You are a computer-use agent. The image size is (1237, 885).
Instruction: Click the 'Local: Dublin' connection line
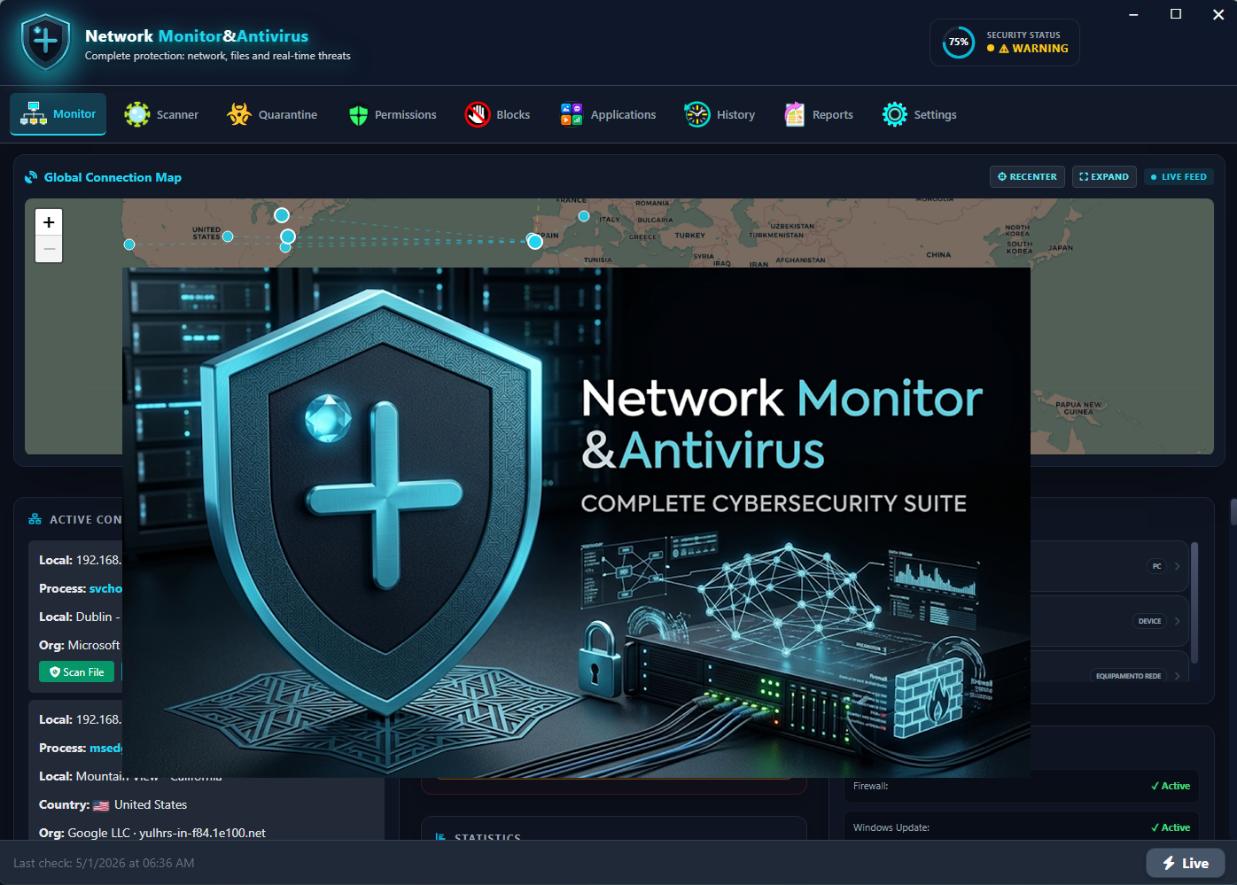tap(80, 617)
